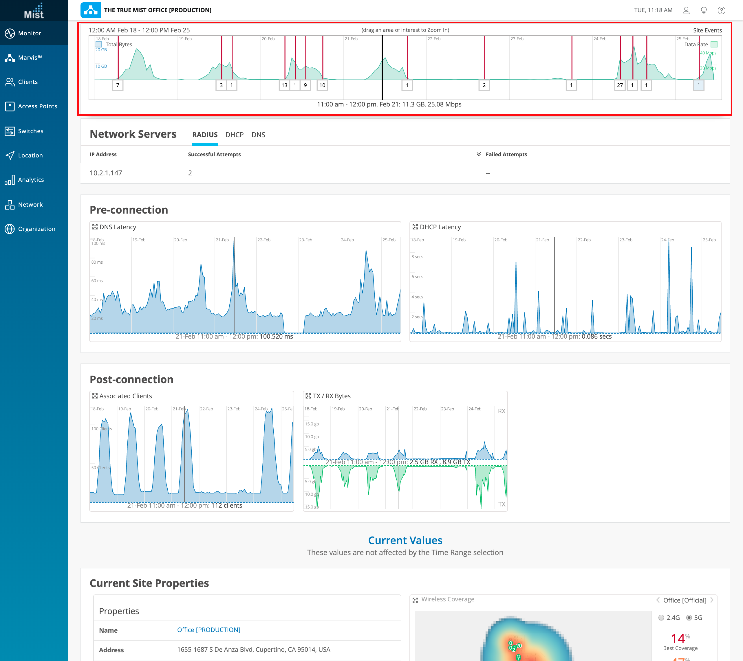Go to previous floorplan with left chevron
This screenshot has height=661, width=743.
click(x=658, y=600)
